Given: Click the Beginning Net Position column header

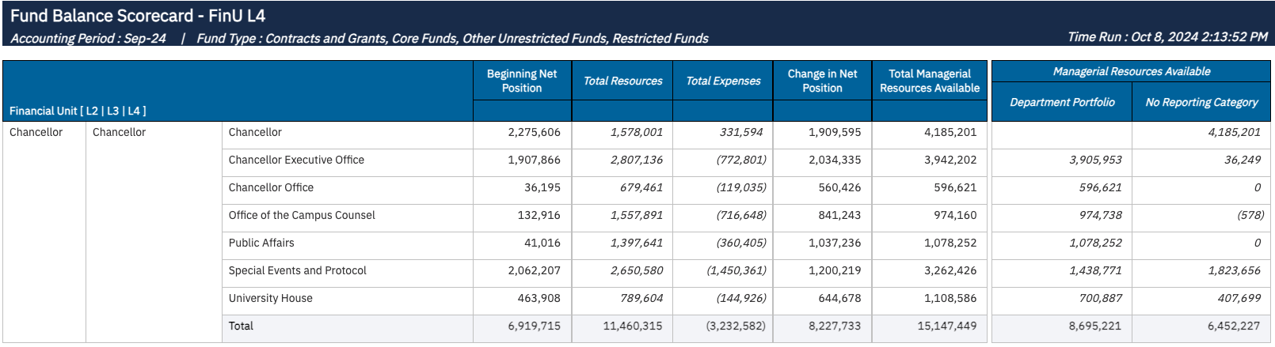Looking at the screenshot, I should click(x=522, y=81).
